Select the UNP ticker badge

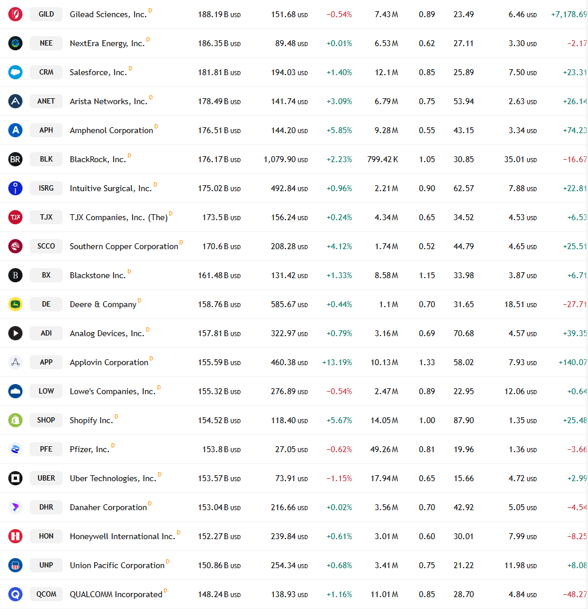coord(46,565)
